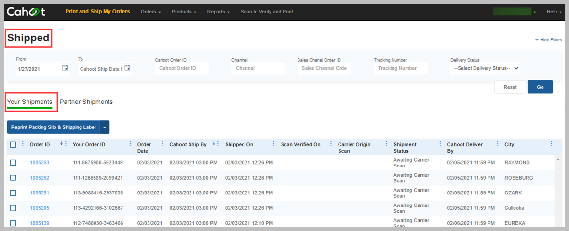
Task: Open the Orders dropdown menu
Action: tap(150, 12)
